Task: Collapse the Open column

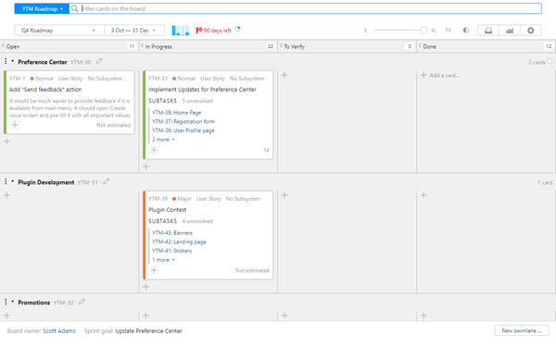Action: click(x=4, y=45)
